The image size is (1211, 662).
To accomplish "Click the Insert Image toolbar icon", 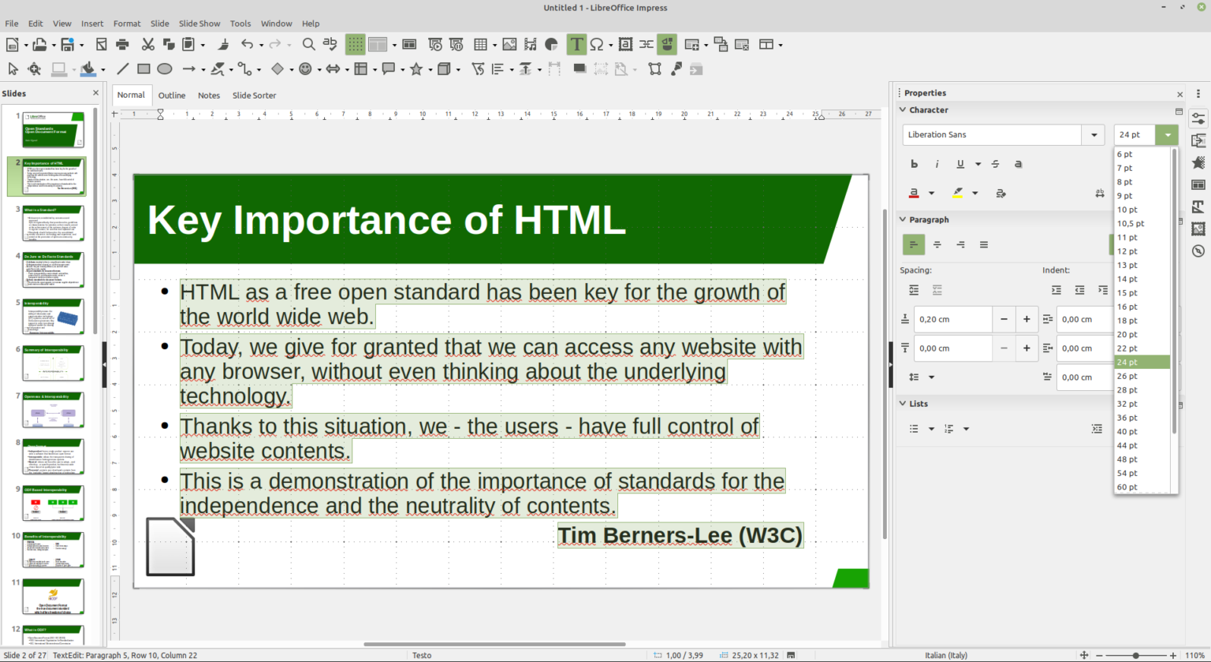I will pyautogui.click(x=509, y=44).
